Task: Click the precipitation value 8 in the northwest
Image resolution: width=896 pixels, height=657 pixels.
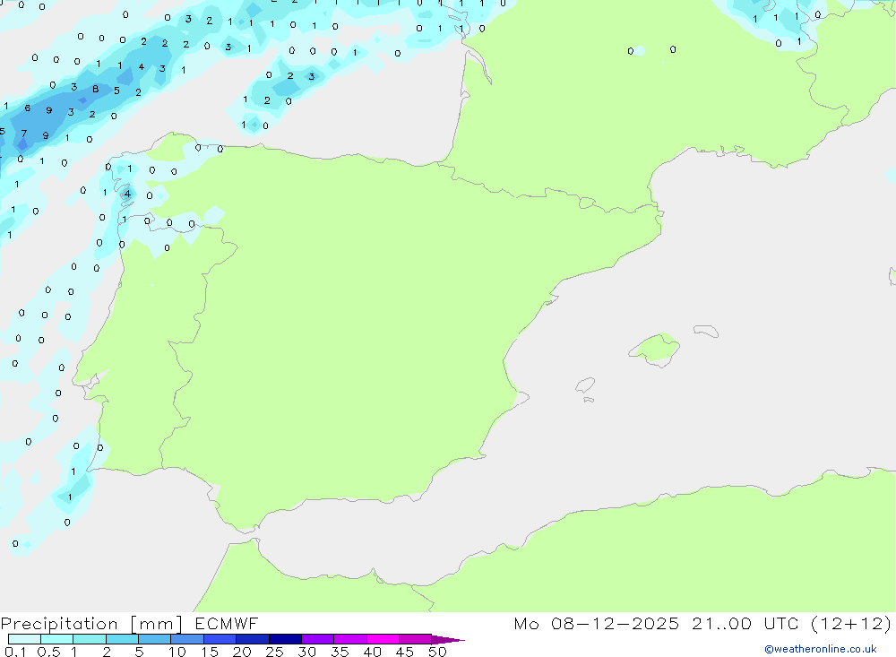Action: click(95, 89)
